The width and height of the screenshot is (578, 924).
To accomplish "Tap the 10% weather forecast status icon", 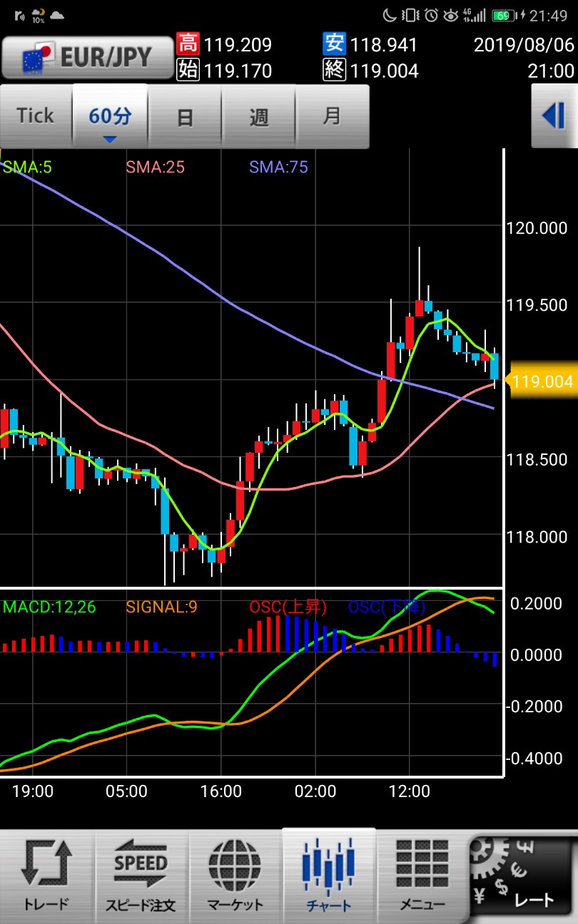I will coord(38,15).
